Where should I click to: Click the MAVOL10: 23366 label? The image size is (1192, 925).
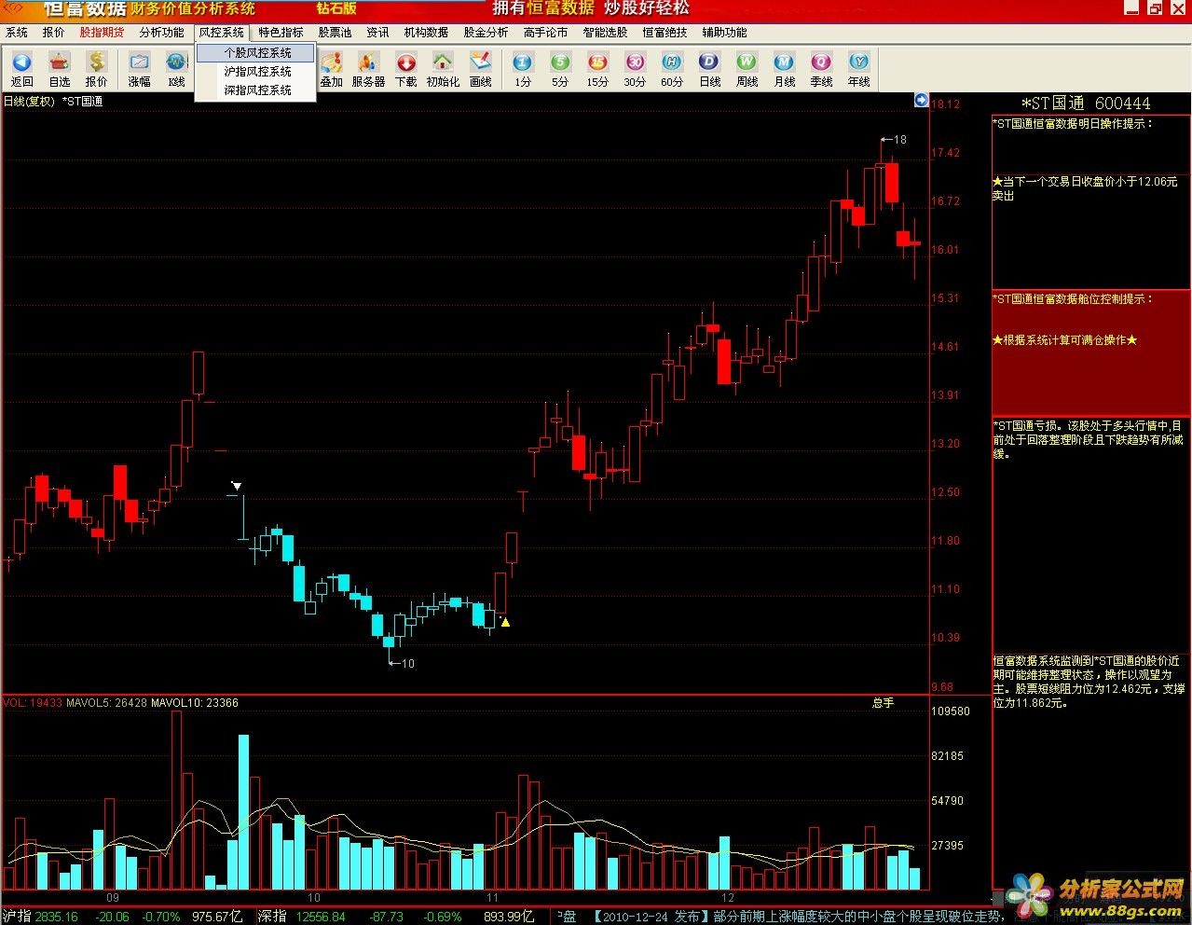(195, 703)
